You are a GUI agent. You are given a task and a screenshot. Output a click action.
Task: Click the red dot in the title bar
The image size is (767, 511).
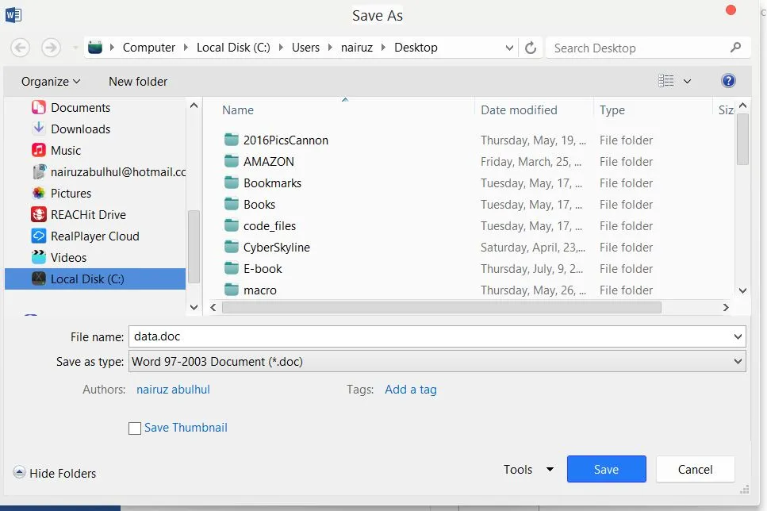pos(731,10)
